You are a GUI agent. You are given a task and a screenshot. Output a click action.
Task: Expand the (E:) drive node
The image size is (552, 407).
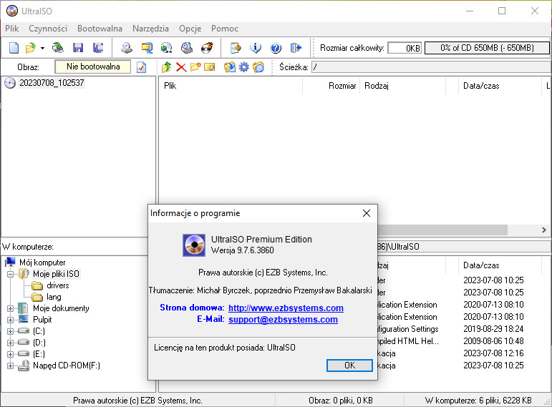(11, 354)
